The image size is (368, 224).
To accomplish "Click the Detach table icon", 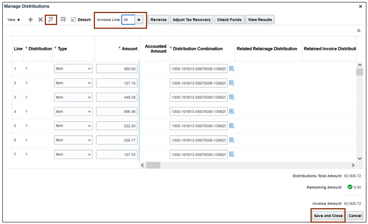I will (81, 20).
